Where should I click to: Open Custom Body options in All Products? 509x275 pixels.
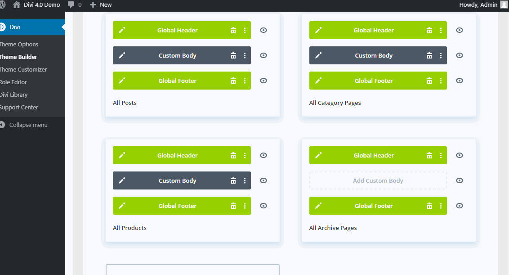[x=245, y=181]
